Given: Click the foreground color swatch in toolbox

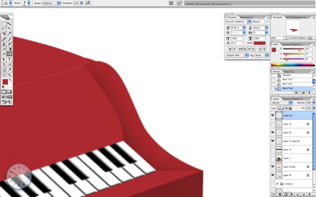Looking at the screenshot, I should (5, 82).
